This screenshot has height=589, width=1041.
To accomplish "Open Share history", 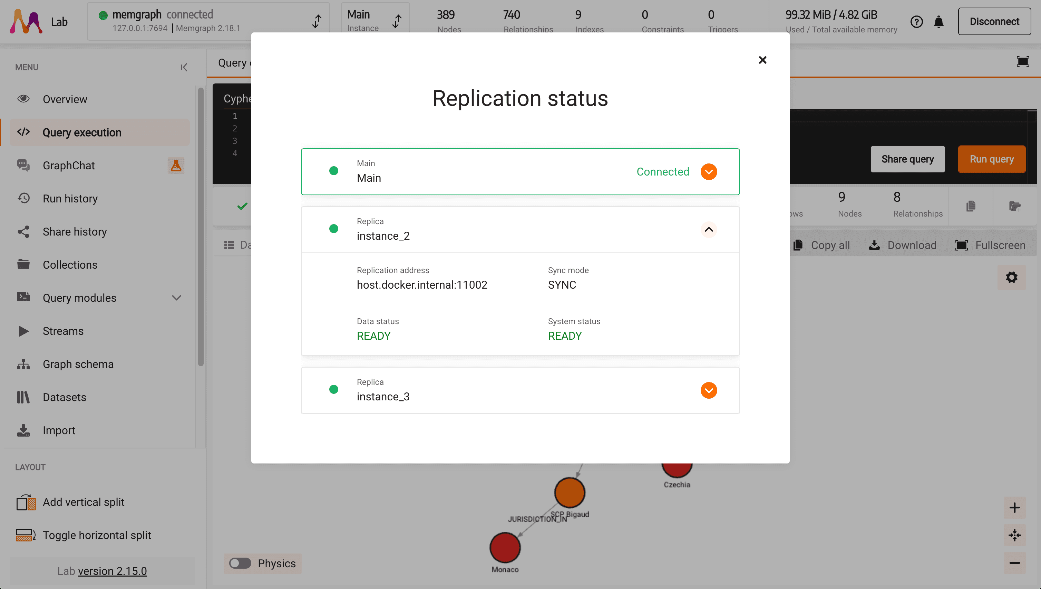I will (100, 232).
